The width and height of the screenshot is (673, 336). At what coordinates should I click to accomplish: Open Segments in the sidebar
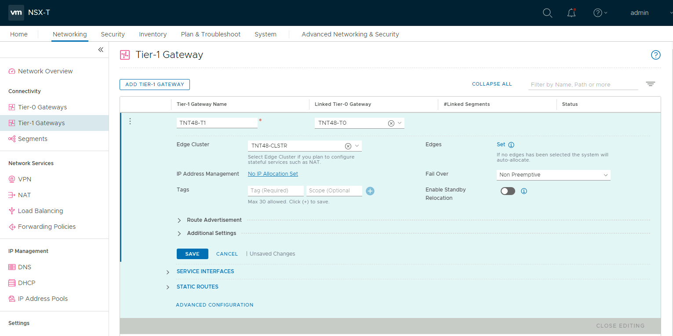tap(33, 139)
